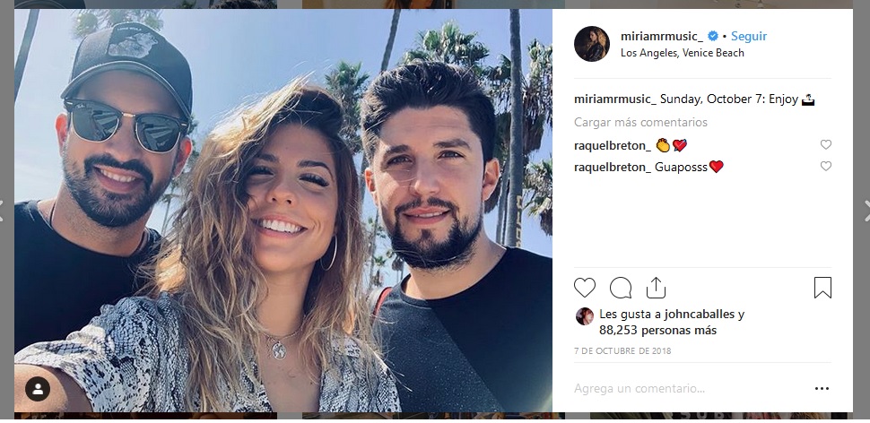Like raquelbreton_ clapping emoji comment
This screenshot has height=423, width=870.
[826, 144]
